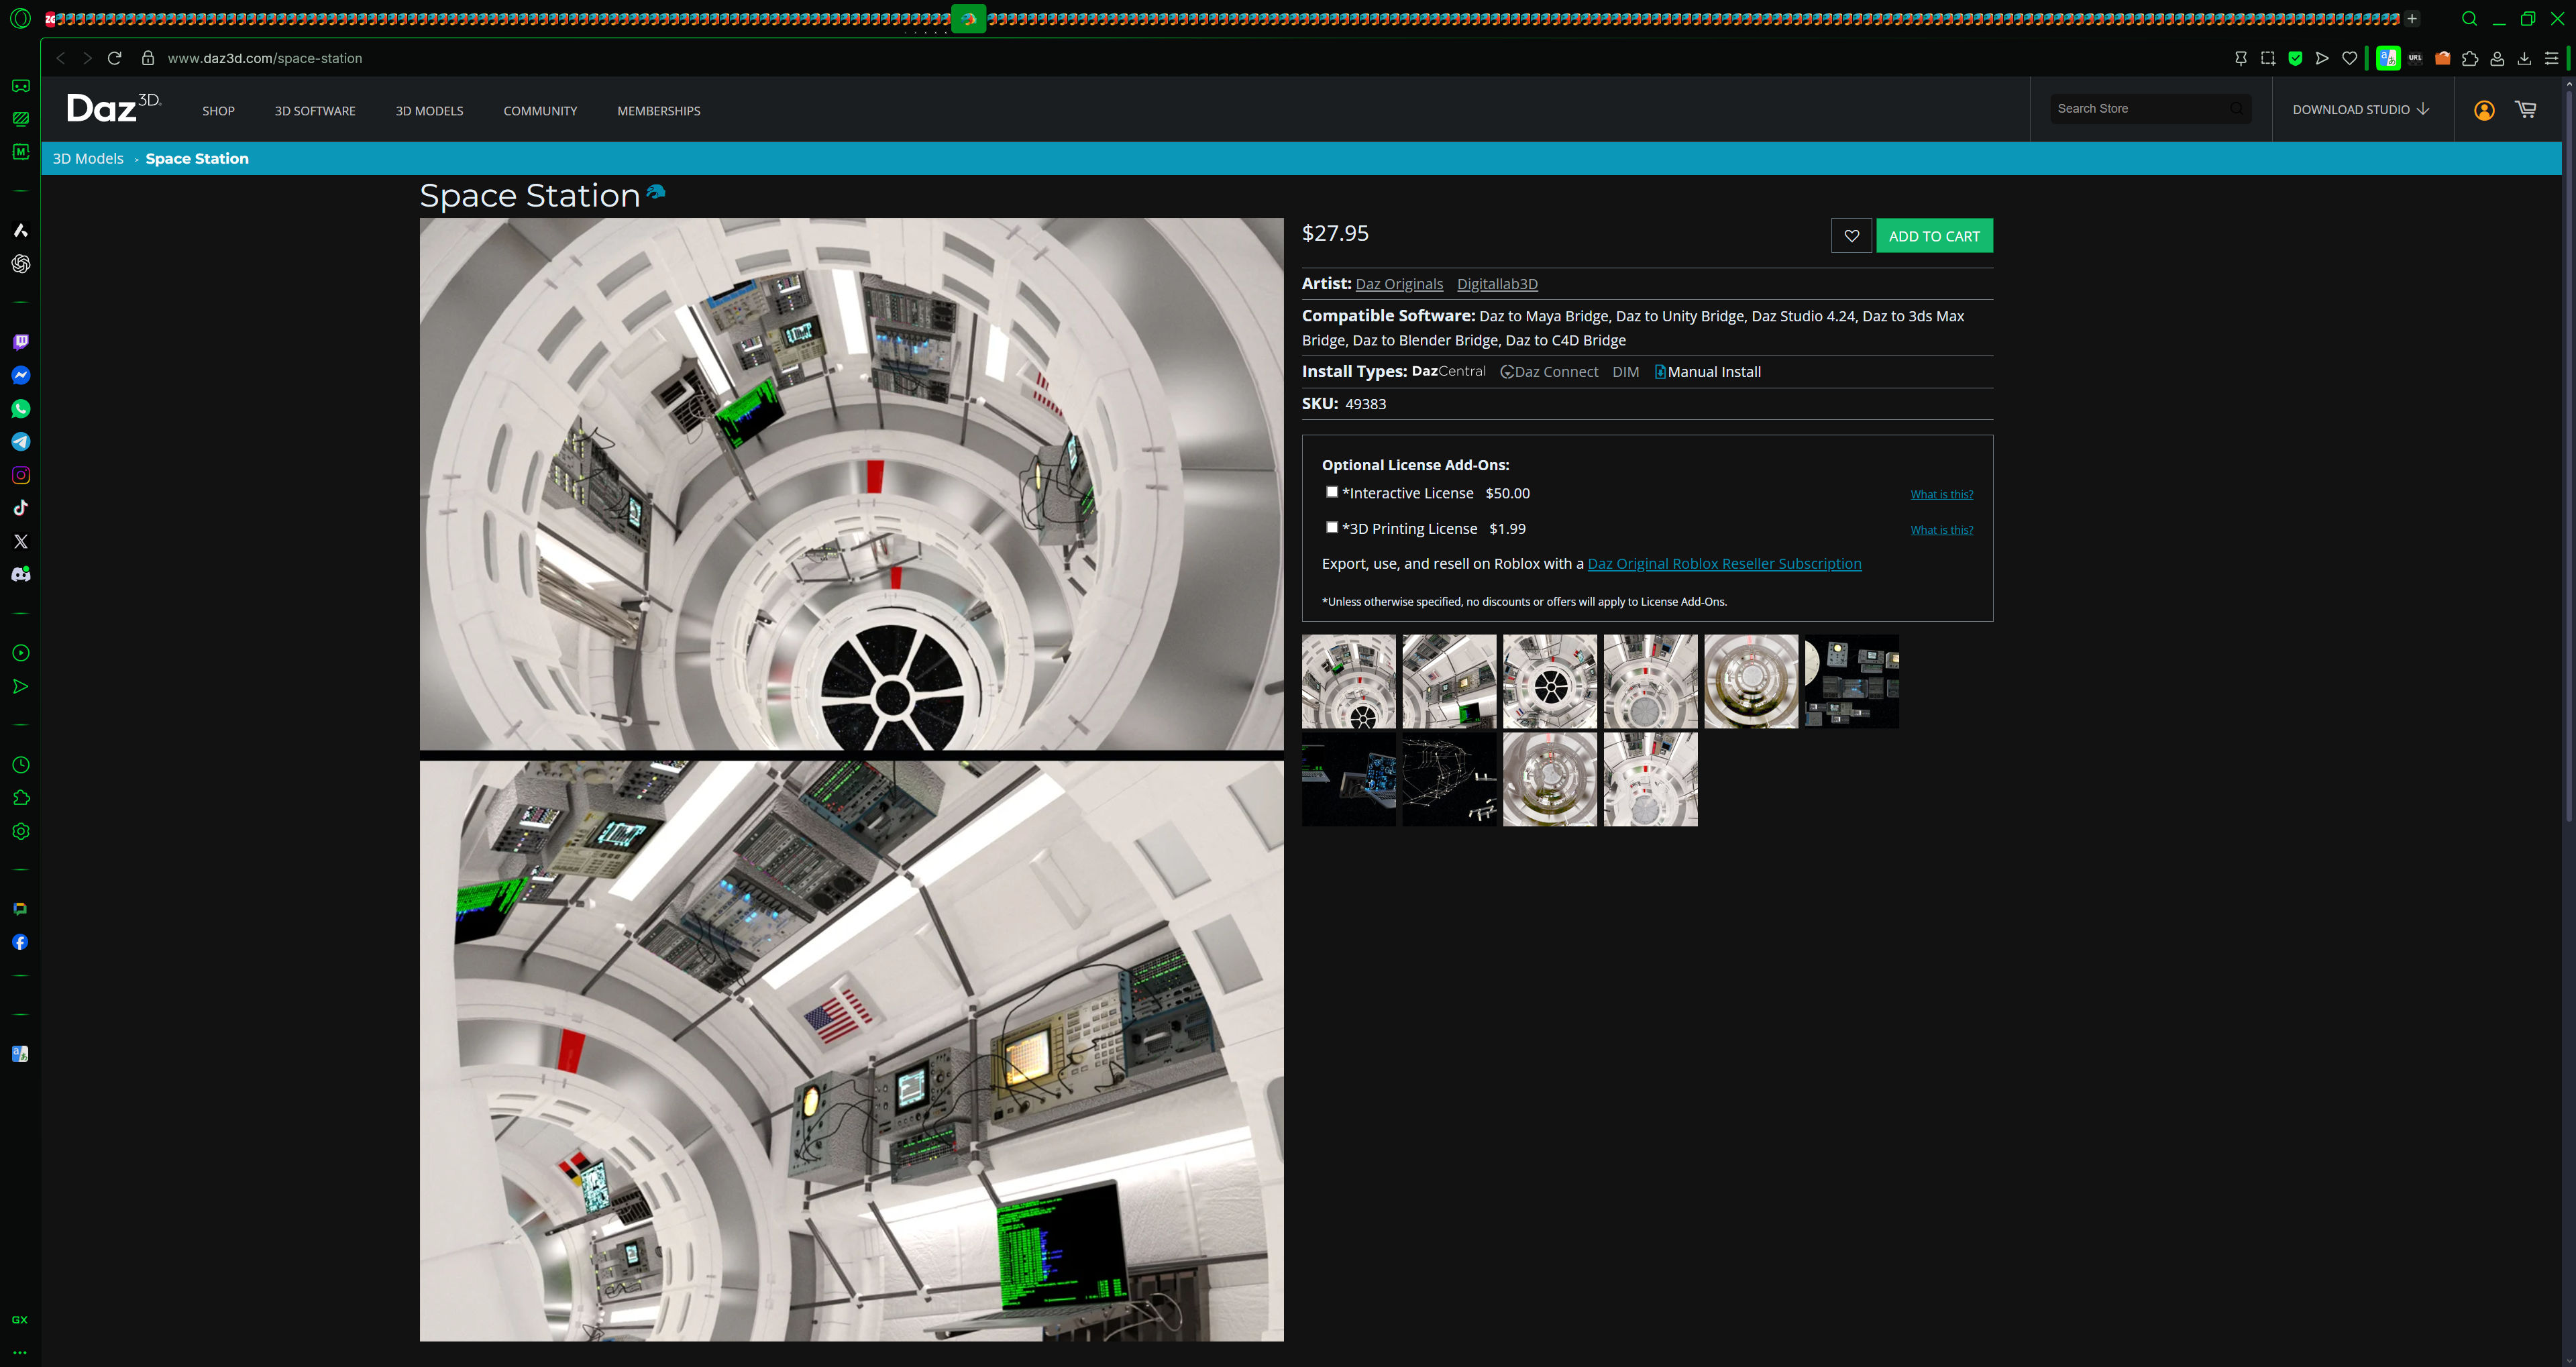The height and width of the screenshot is (1367, 2576).
Task: Open the Easy Setup sliders icon
Action: 2551,58
